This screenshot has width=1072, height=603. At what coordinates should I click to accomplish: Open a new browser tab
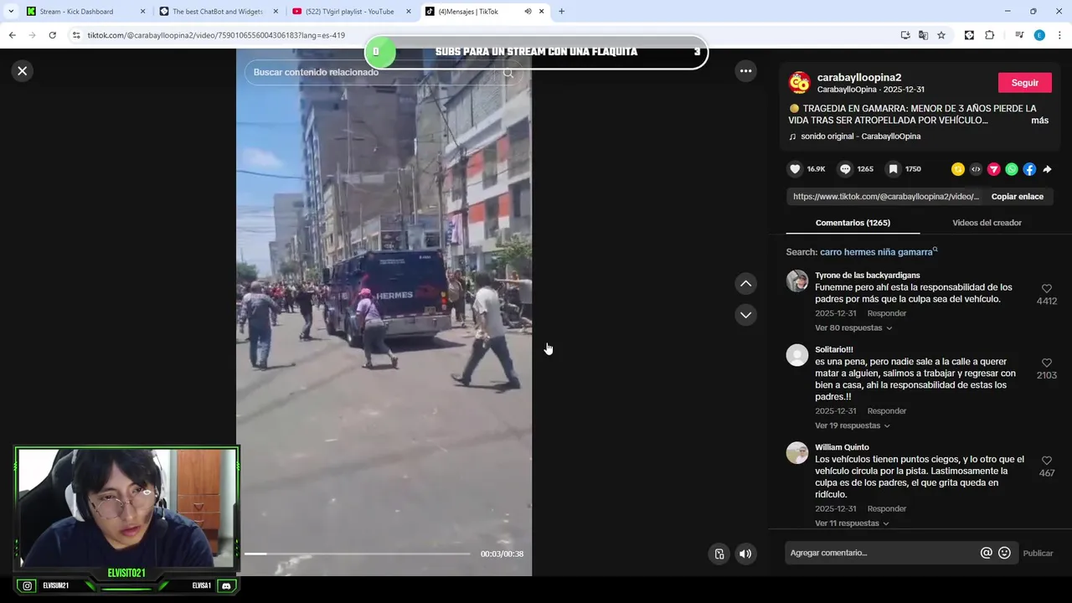pos(561,12)
